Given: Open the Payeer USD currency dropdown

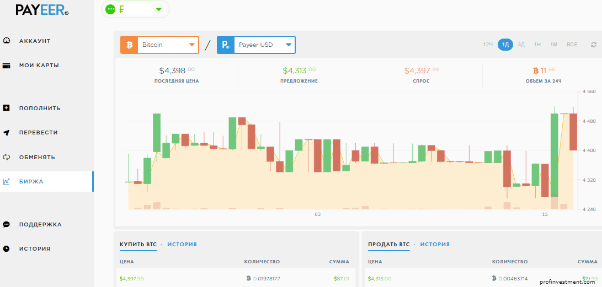Looking at the screenshot, I should click(x=256, y=45).
